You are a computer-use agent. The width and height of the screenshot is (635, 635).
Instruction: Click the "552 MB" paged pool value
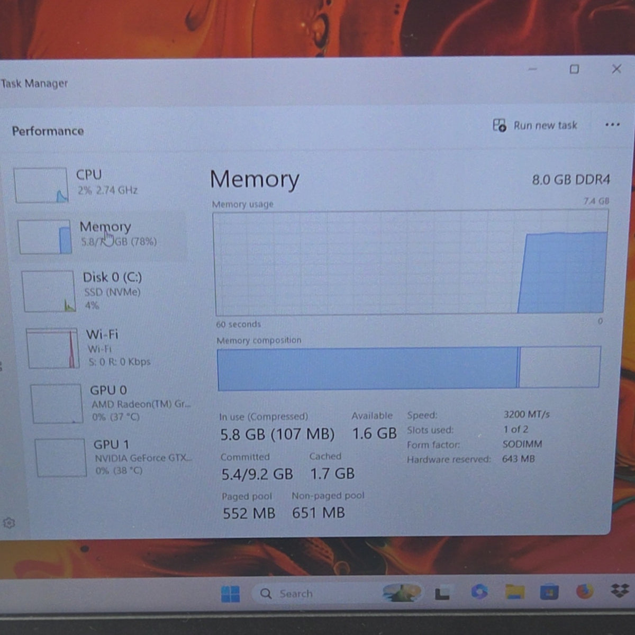click(249, 513)
